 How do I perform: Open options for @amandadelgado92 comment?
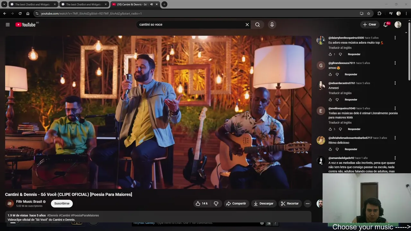395,158
